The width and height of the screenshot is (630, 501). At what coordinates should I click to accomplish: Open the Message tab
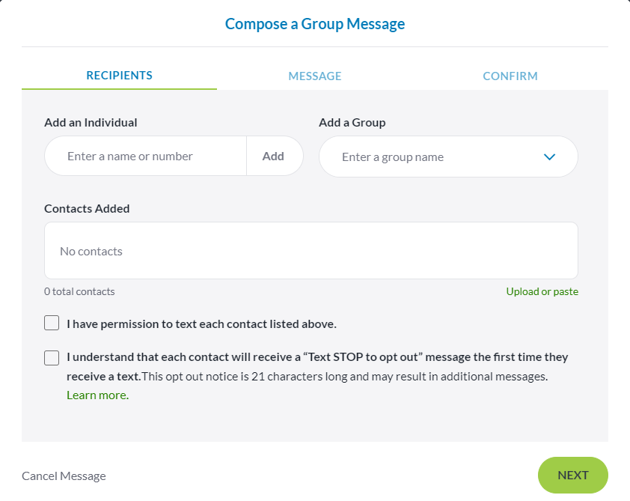coord(315,76)
